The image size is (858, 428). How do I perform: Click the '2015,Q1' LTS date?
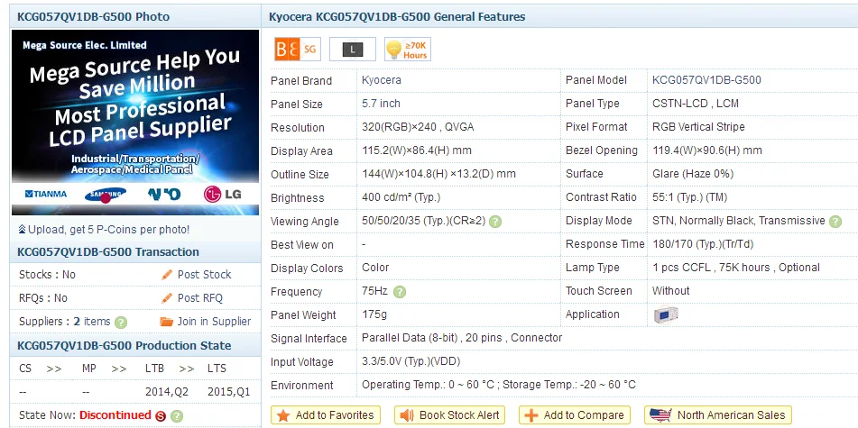click(229, 392)
